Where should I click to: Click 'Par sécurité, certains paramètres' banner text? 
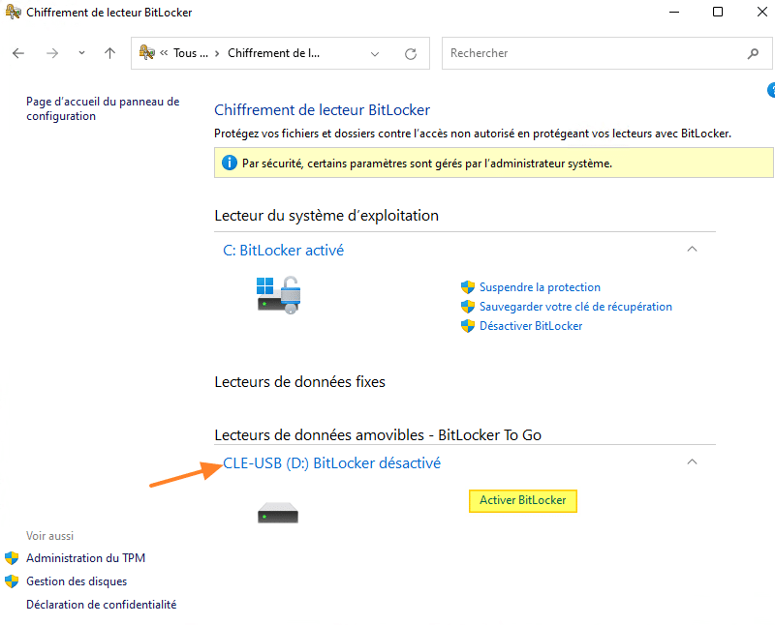[x=427, y=164]
